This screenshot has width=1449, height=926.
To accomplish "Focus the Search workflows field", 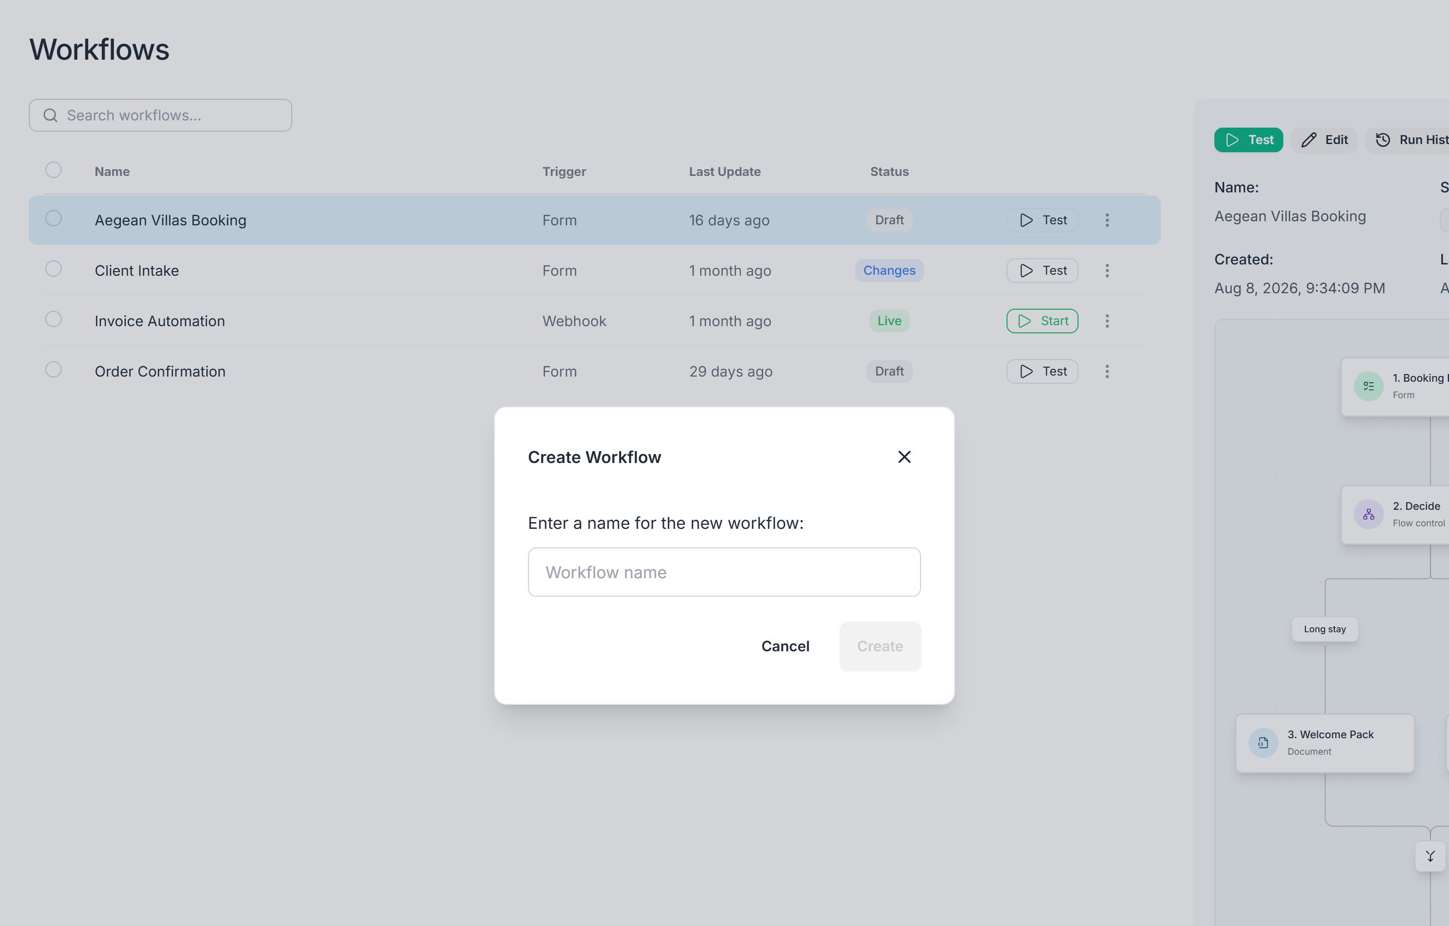I will tap(160, 115).
